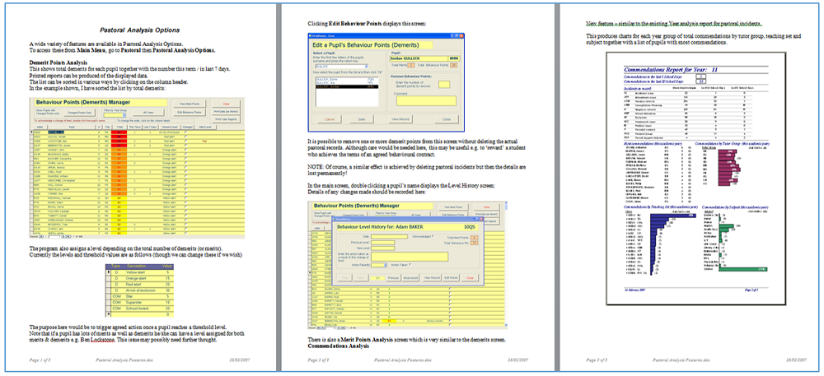Toggle the Action Taken checkbox
Viewport: 824px width, 376px height.
coord(410,265)
